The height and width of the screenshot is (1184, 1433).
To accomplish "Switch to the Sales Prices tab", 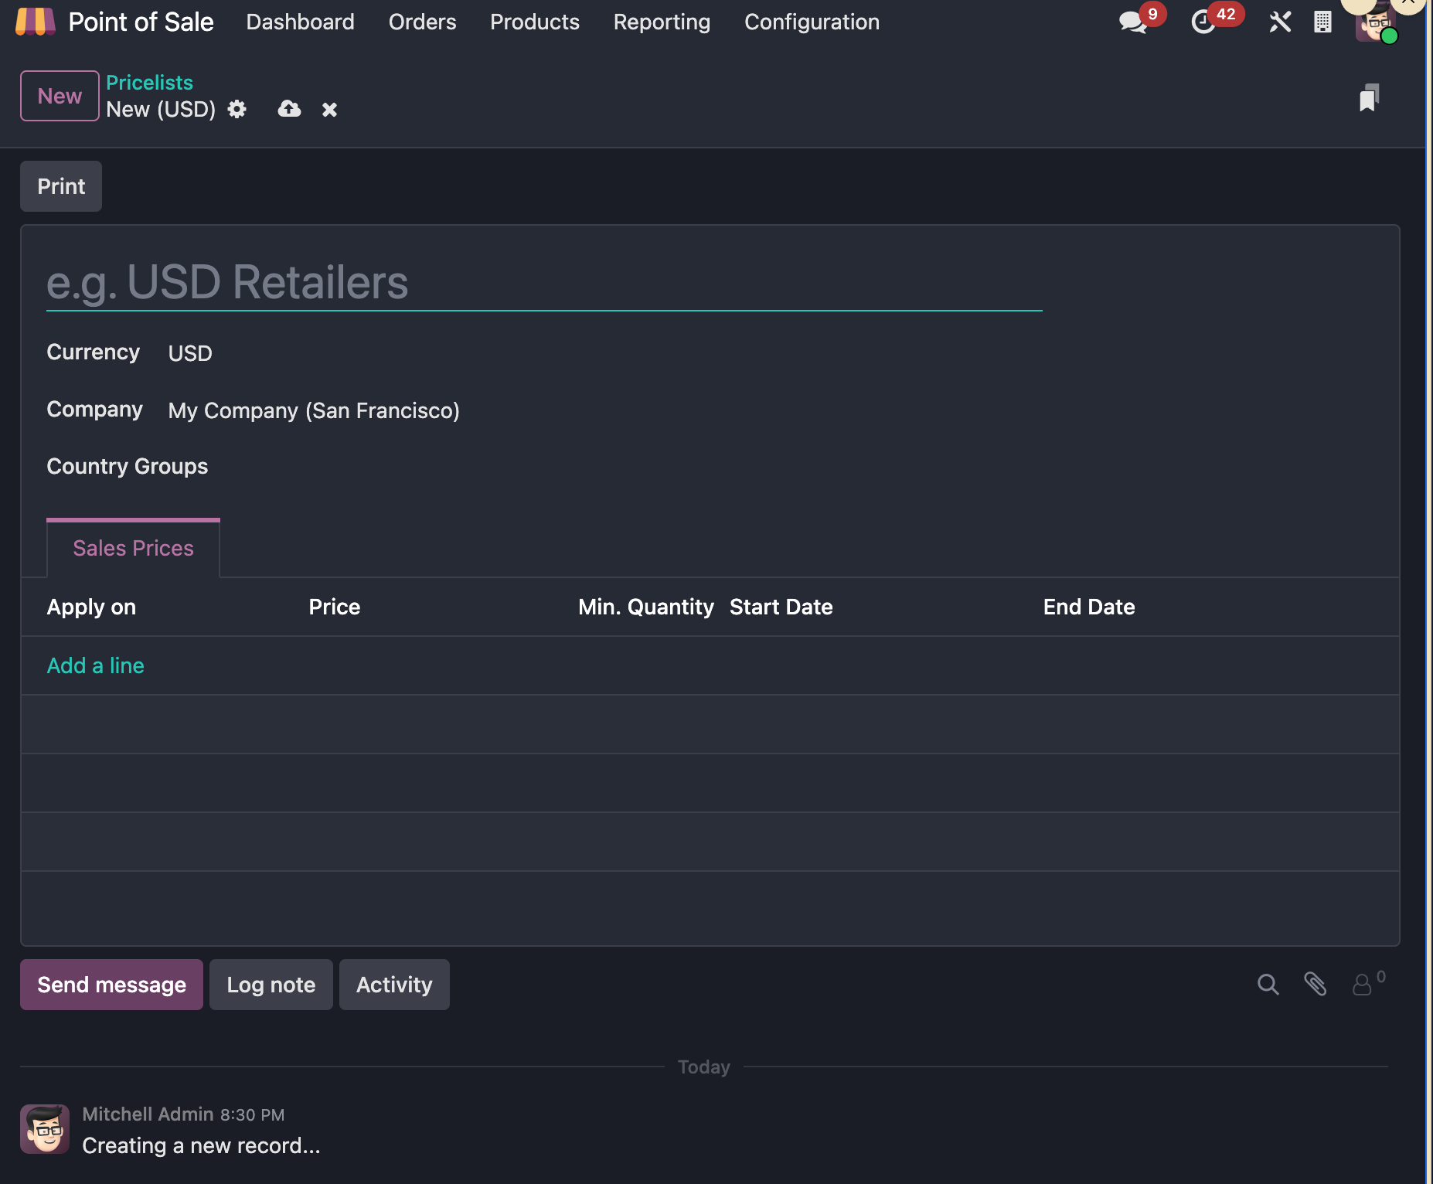I will point(133,548).
